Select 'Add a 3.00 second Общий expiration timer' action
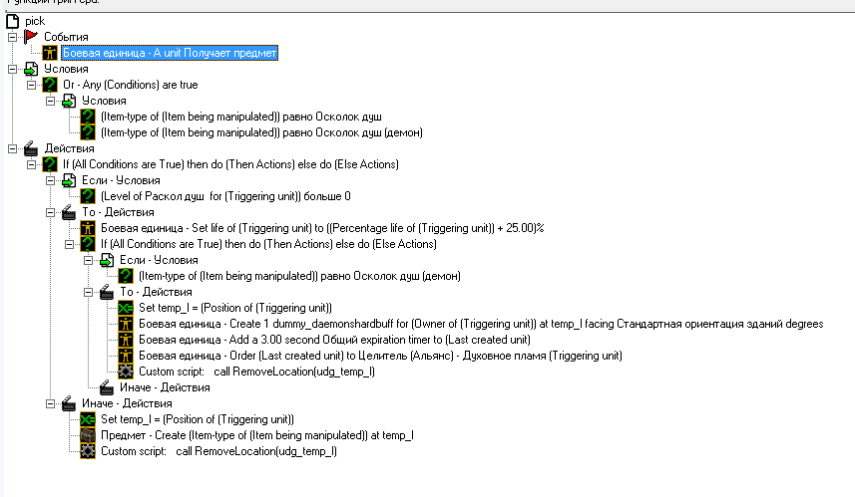 [334, 340]
